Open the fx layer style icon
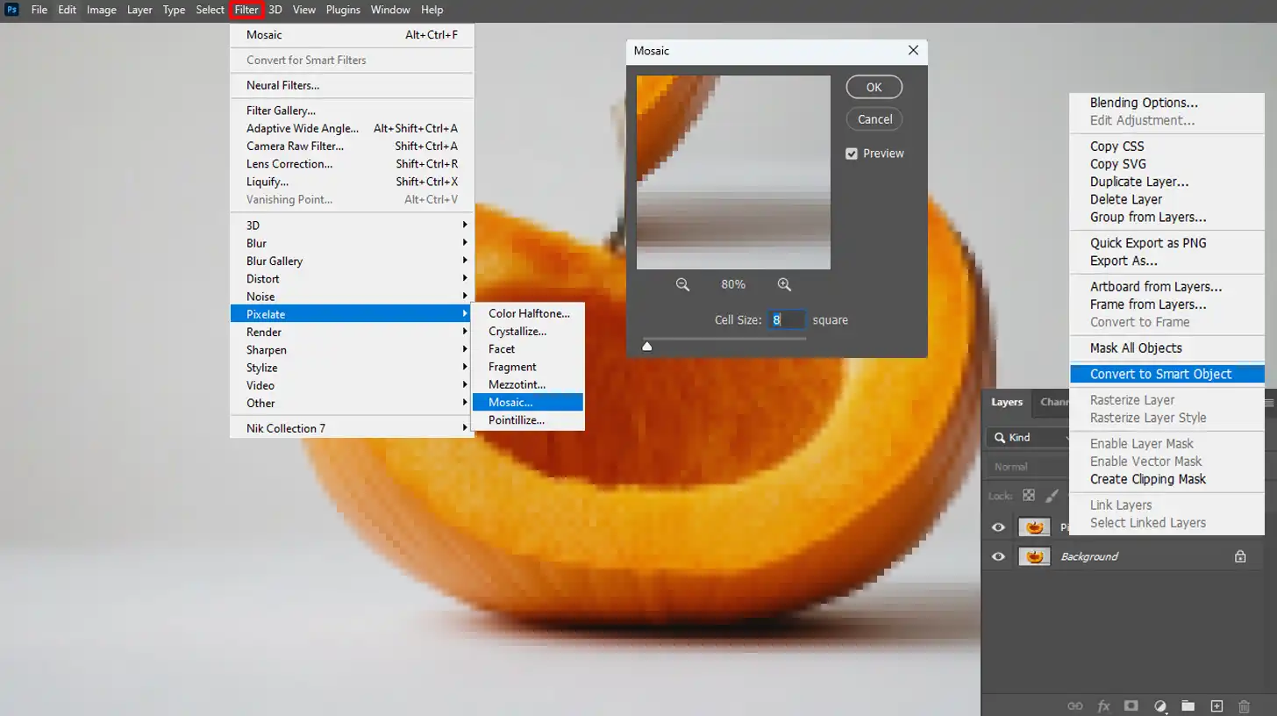This screenshot has height=716, width=1277. [1103, 705]
